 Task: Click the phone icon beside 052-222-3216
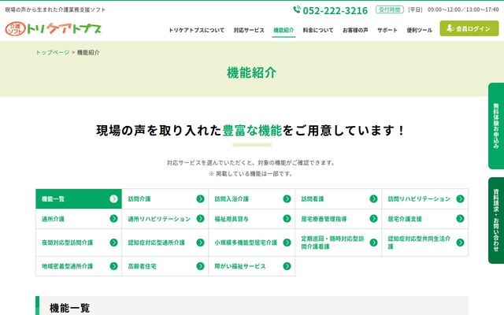point(297,9)
